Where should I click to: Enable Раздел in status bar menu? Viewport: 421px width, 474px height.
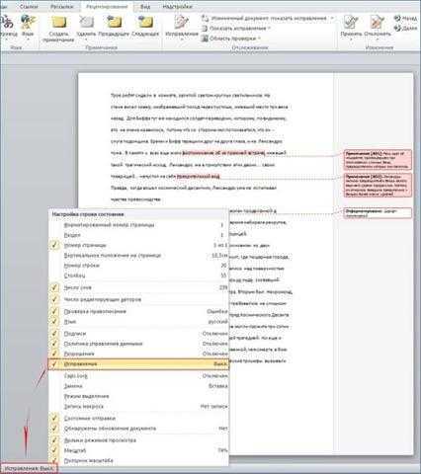138,235
